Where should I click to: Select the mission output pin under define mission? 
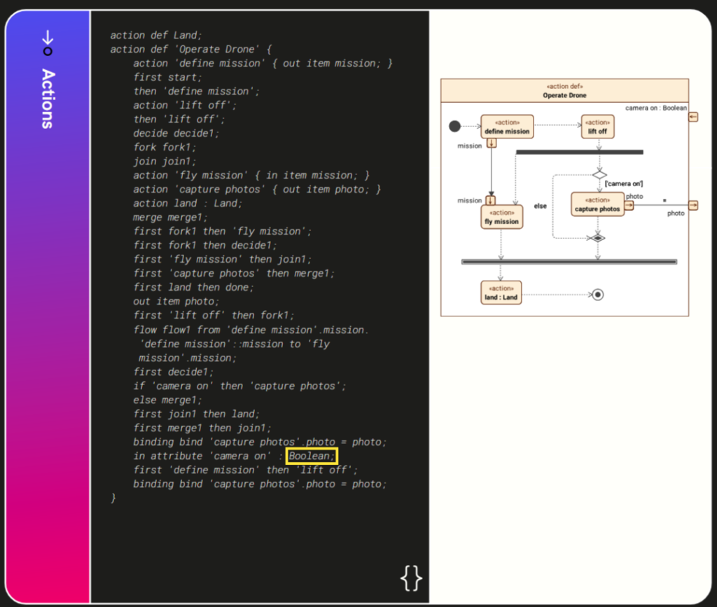pos(491,143)
